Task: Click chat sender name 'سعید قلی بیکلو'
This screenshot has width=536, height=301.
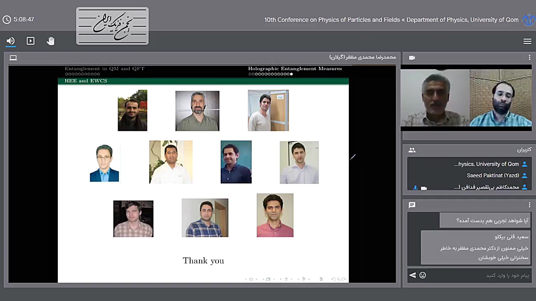Action: (511, 237)
